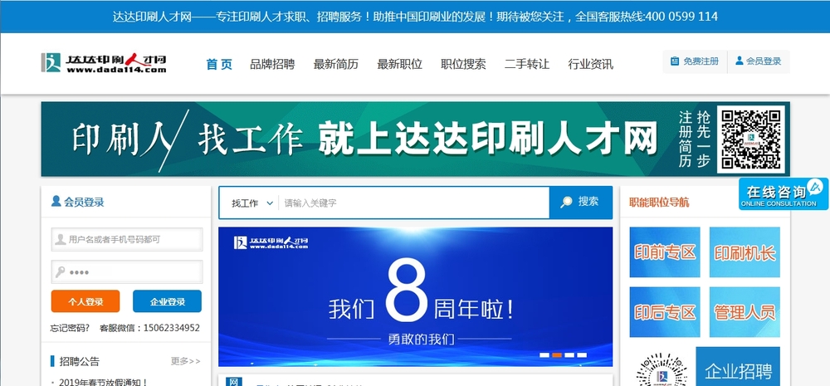Open the 在线咨询 online consultation widget
This screenshot has height=386, width=830.
pos(784,193)
